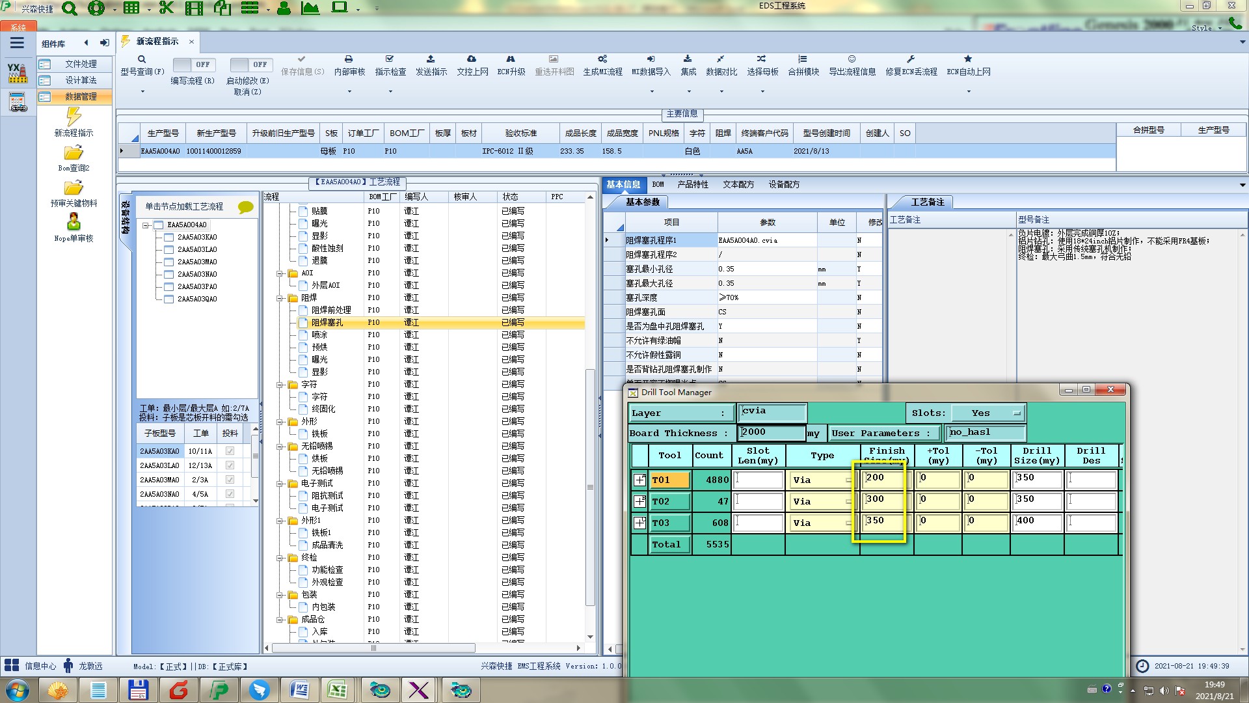Open the Bom查询2 folder icon
This screenshot has height=703, width=1249.
[74, 153]
